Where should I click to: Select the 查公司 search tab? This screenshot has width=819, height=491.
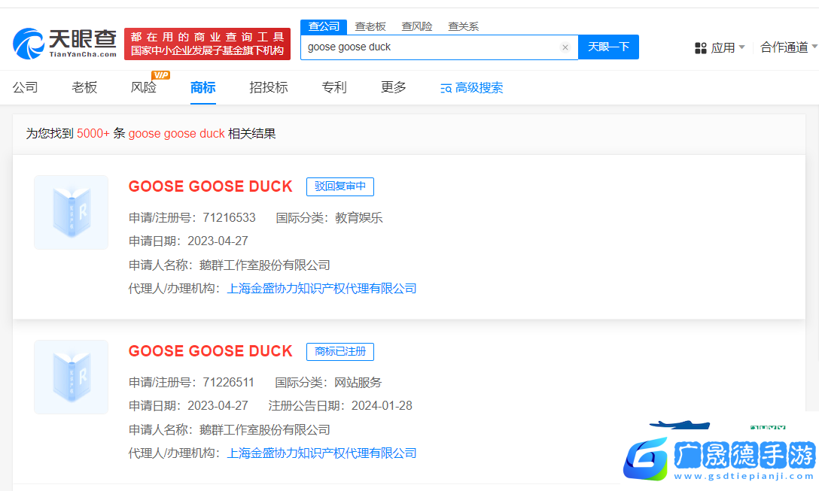(324, 26)
